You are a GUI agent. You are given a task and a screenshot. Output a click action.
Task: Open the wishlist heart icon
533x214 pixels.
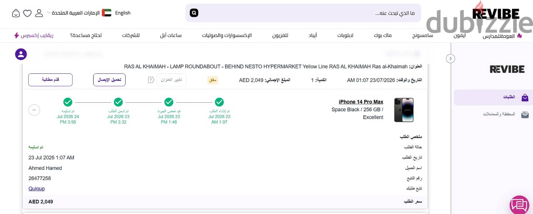click(x=28, y=13)
